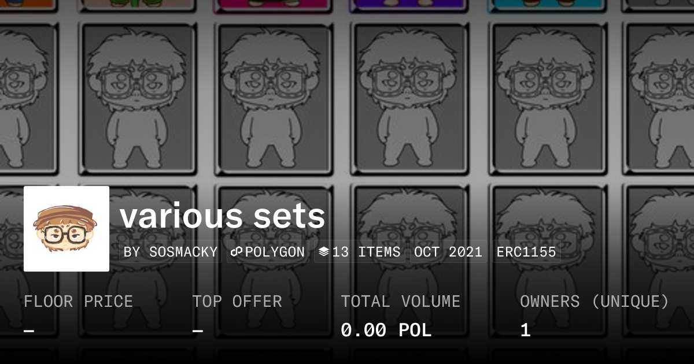Click the OWNERS (UNIQUE) label
694x364 pixels.
click(x=595, y=302)
